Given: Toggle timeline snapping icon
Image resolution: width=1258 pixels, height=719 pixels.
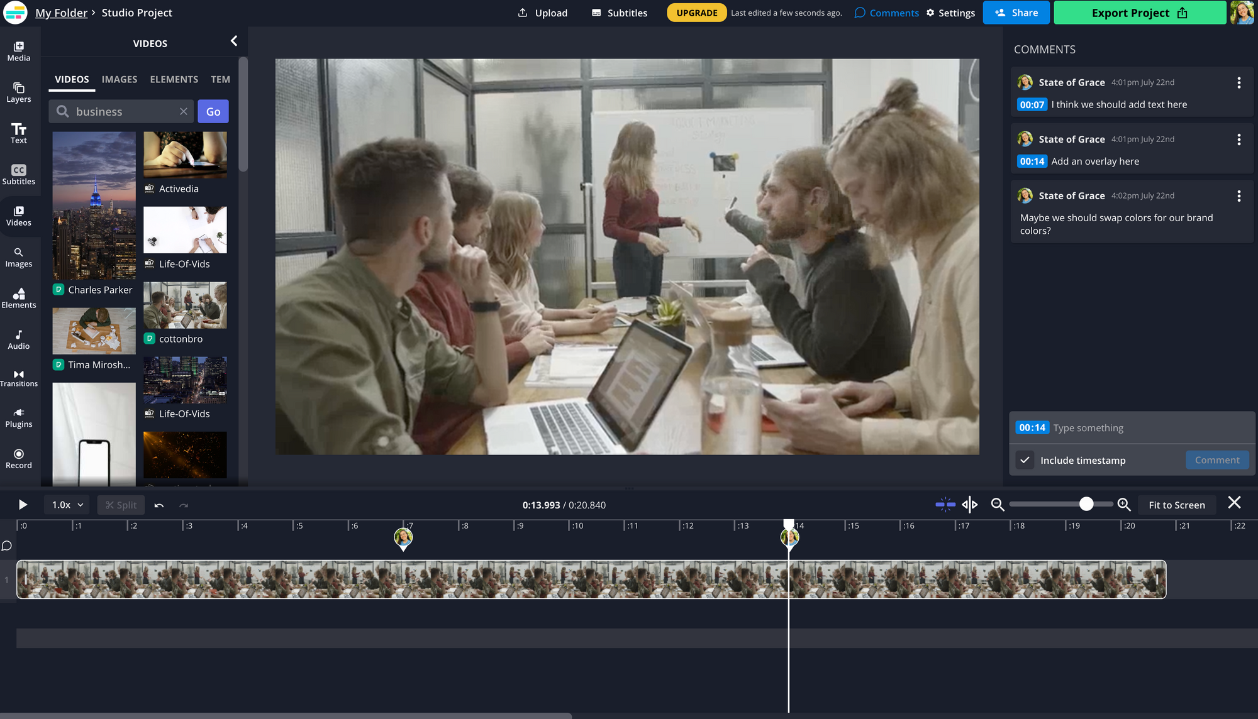Looking at the screenshot, I should (945, 505).
